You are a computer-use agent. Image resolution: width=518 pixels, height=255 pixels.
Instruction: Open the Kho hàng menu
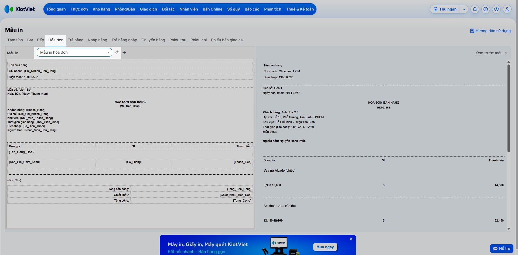pos(101,9)
